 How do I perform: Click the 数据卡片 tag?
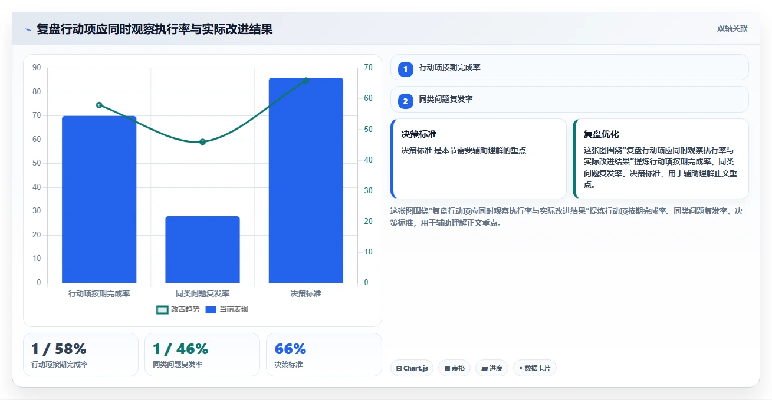tap(534, 368)
